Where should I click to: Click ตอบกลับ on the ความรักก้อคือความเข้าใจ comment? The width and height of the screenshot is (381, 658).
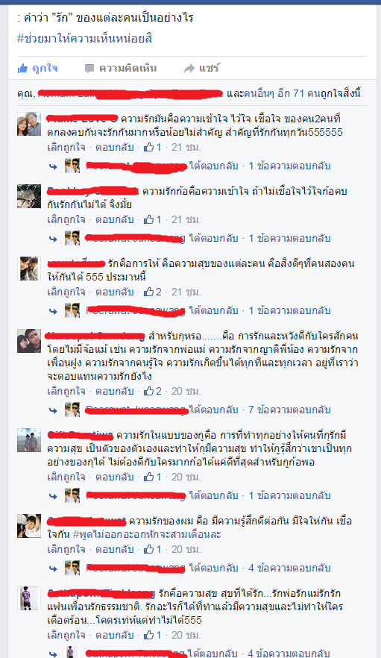point(115,219)
